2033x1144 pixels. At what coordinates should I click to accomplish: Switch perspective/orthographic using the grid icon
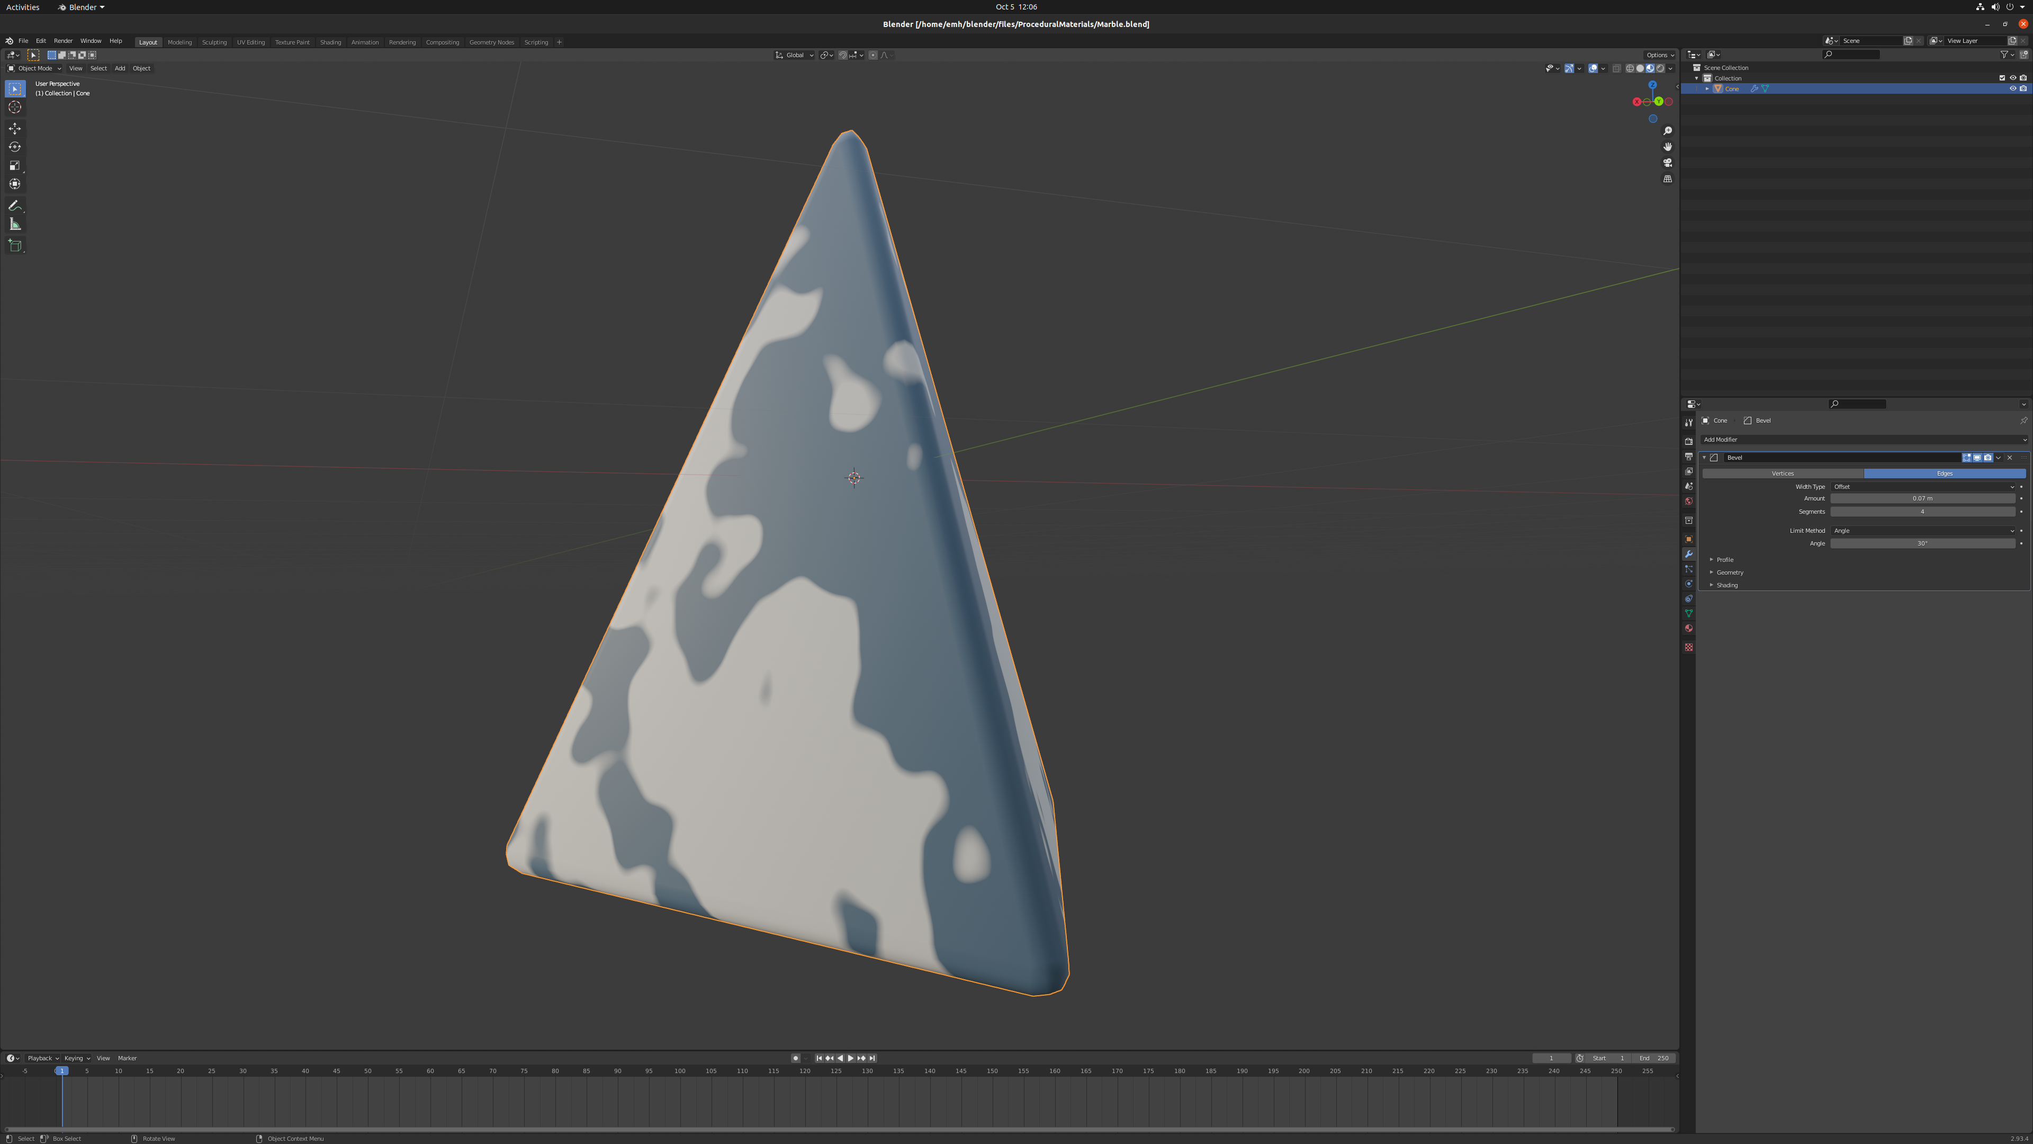(x=1668, y=179)
